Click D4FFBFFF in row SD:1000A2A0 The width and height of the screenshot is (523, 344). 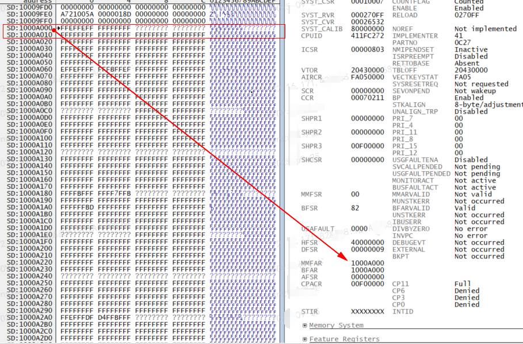coord(114,318)
